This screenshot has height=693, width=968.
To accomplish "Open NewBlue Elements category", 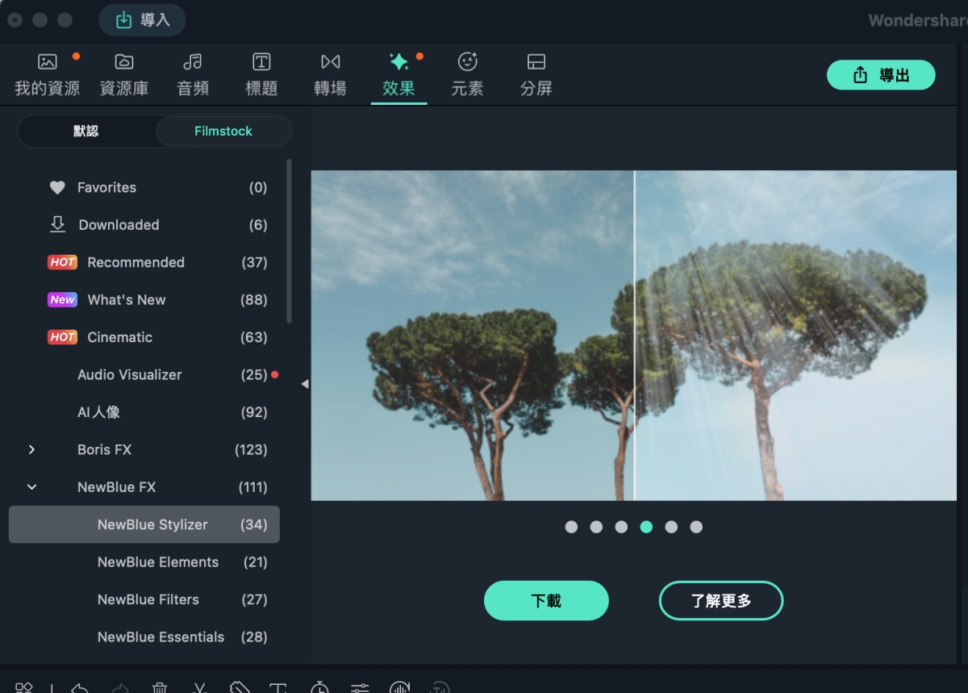I will click(158, 562).
